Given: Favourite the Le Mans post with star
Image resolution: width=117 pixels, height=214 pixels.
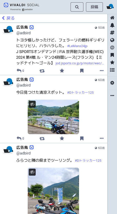Looking at the screenshot, I should coord(62,71).
